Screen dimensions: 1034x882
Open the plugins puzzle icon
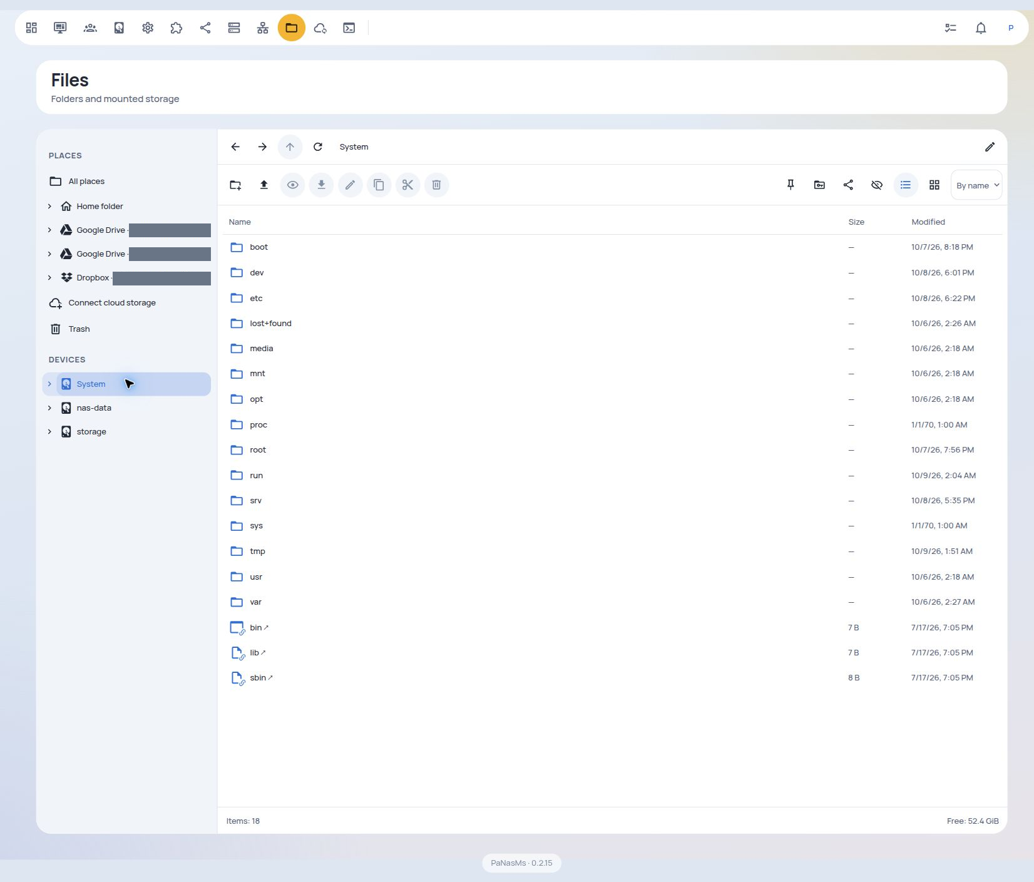click(x=177, y=28)
